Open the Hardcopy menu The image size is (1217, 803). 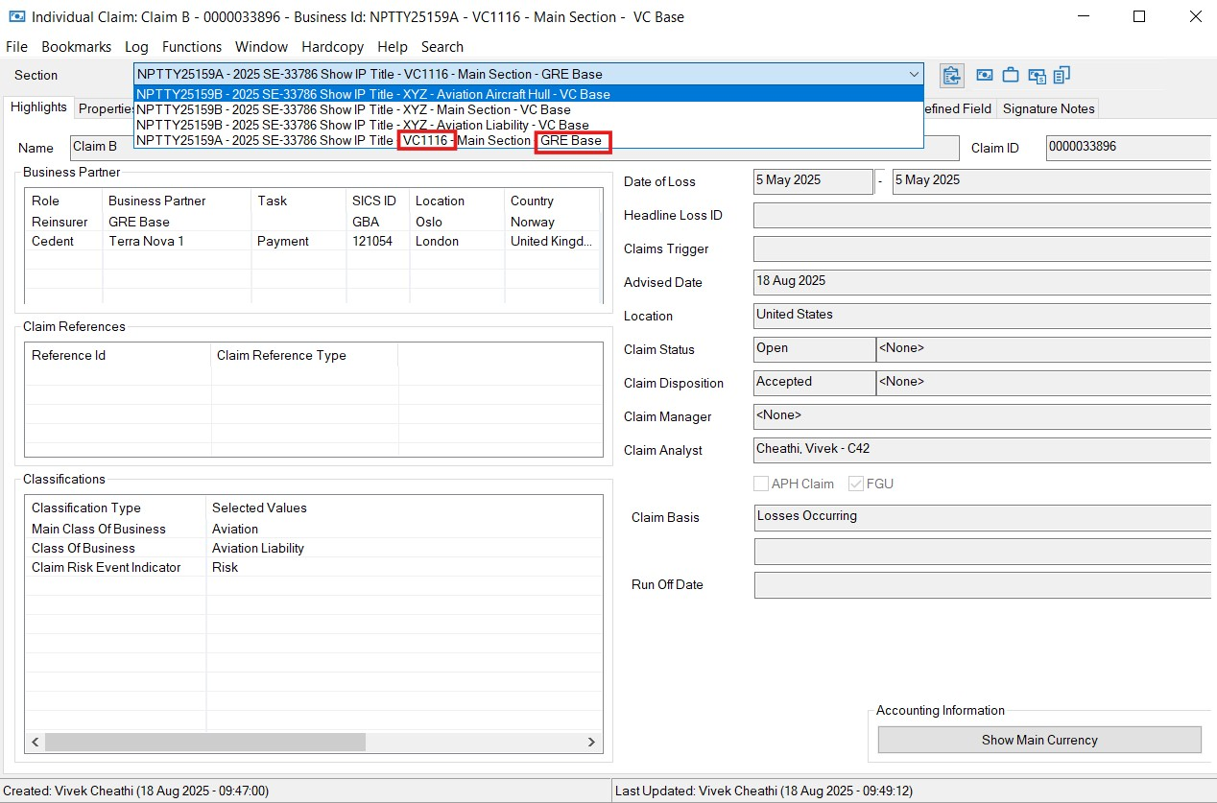[x=333, y=46]
